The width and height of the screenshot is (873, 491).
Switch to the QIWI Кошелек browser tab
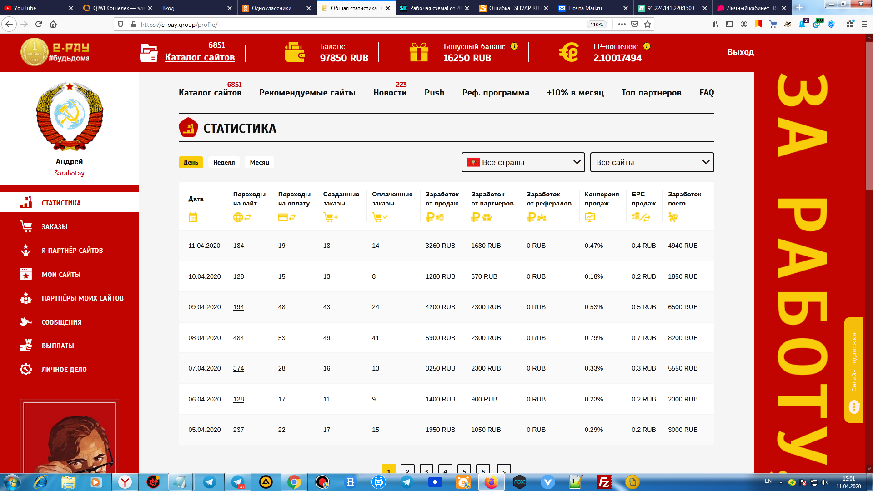(x=117, y=8)
